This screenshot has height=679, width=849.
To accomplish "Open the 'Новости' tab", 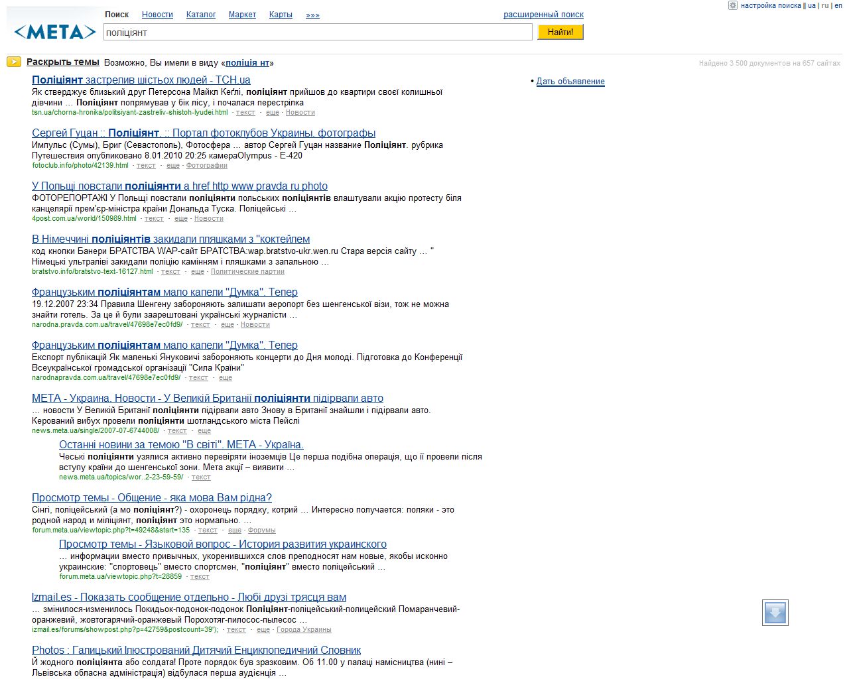I will coord(157,15).
